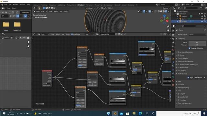207x116 pixels.
Task: Open the Window menu
Action: (x=22, y=5)
